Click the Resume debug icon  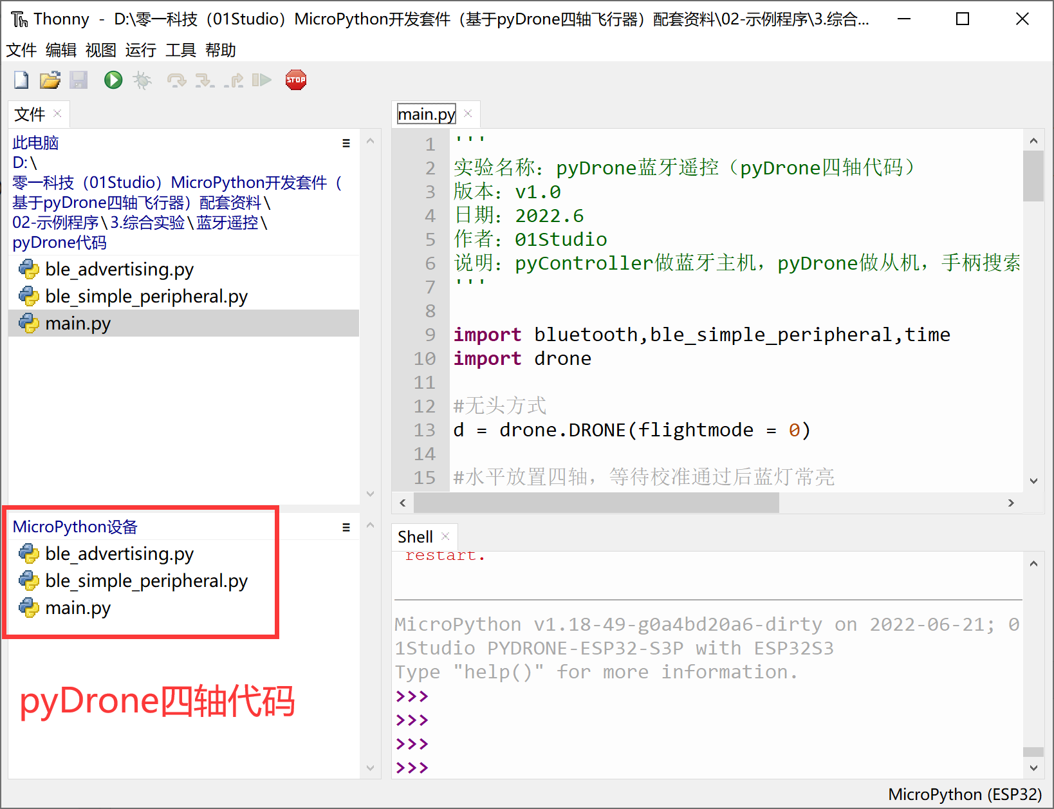[x=261, y=80]
